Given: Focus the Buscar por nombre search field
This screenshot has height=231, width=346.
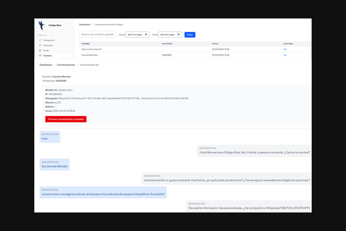Looking at the screenshot, I should point(97,34).
